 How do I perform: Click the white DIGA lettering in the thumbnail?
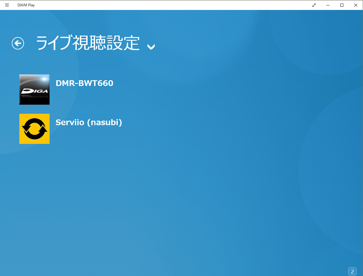click(35, 90)
